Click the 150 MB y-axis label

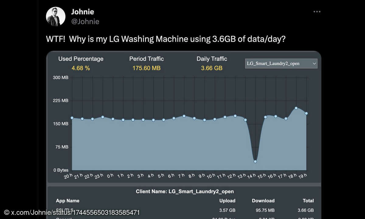click(x=61, y=124)
